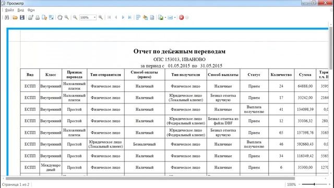
Task: Click the sum cell 116349,42
Action: pos(305,156)
